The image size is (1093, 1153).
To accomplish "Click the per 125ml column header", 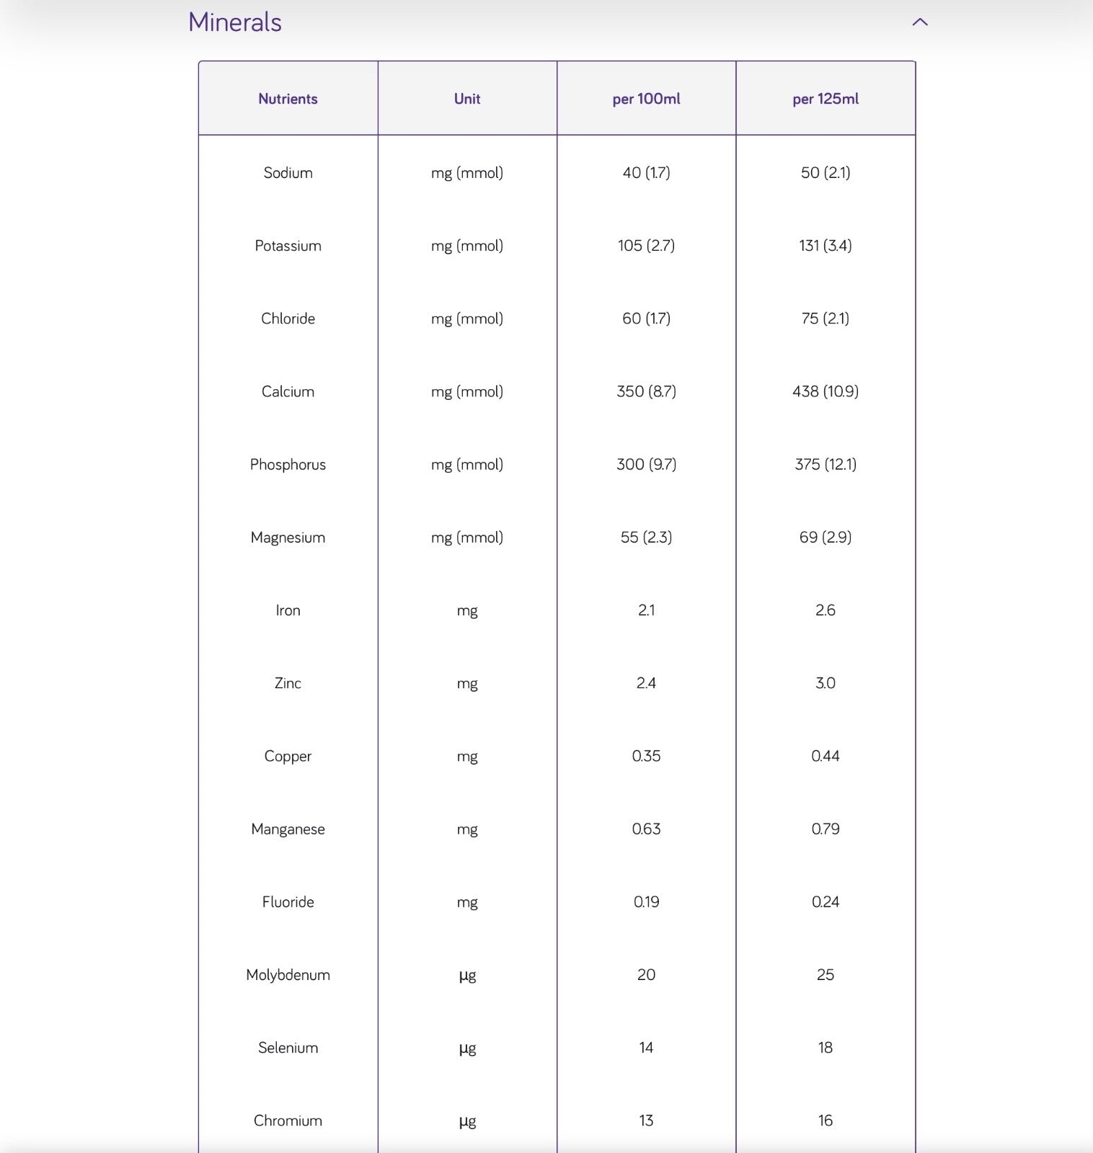I will pos(826,99).
